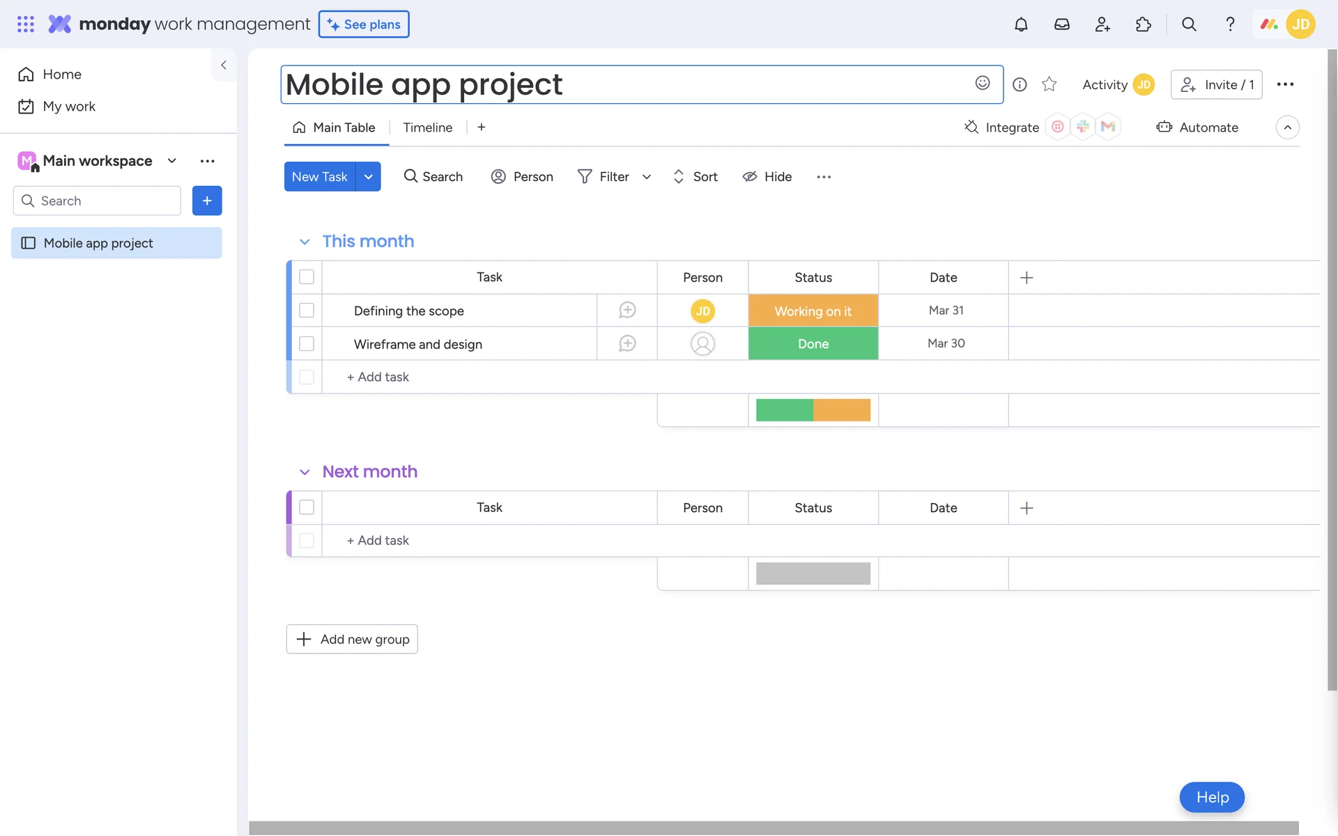Show board info icon
This screenshot has height=836, width=1338.
[x=1020, y=84]
